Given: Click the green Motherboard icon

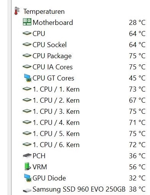Looking at the screenshot, I should point(27,22).
